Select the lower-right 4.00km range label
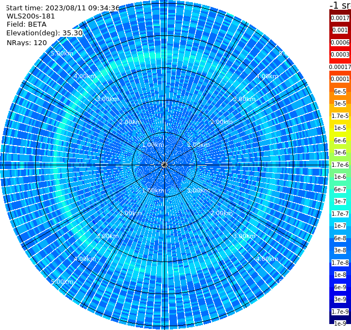The height and width of the screenshot is (330, 351). pyautogui.click(x=267, y=259)
